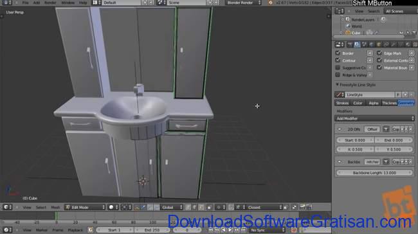Toggle the 2D Offset modifier expand arrow

coord(340,129)
